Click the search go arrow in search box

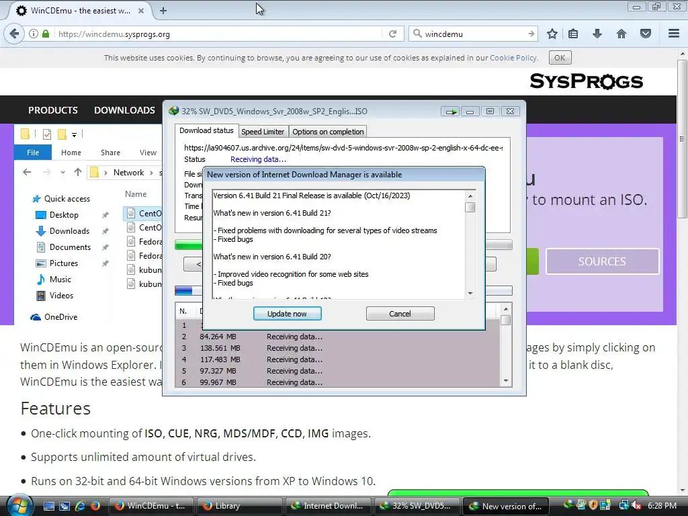531,34
